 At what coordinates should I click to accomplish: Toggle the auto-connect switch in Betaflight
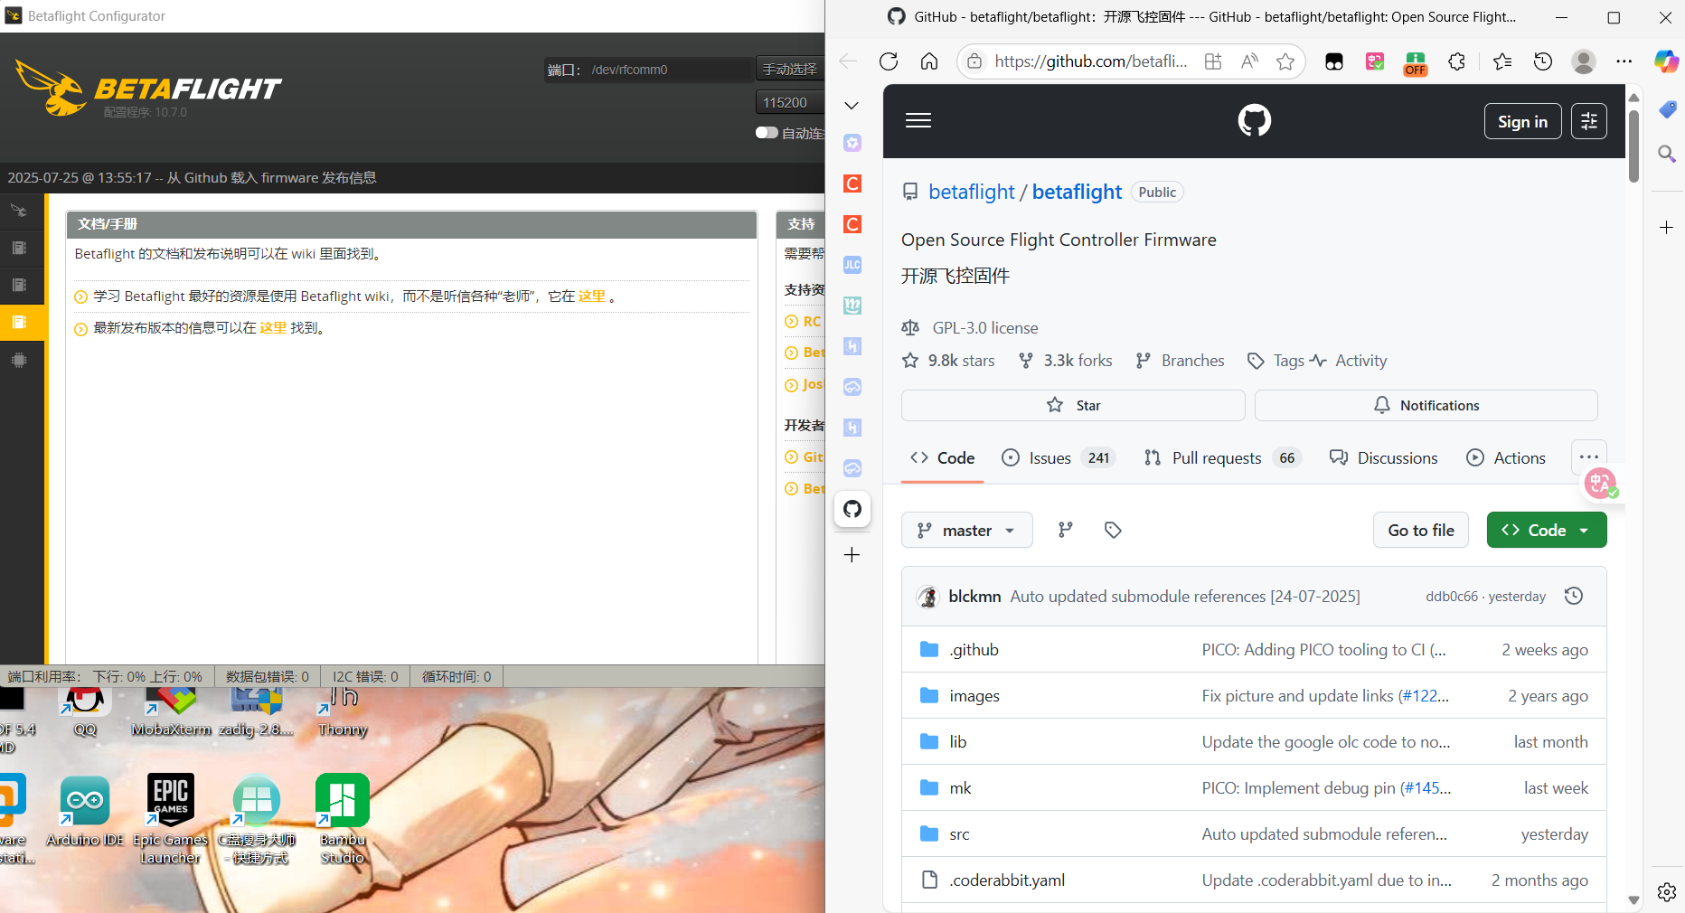(x=767, y=133)
